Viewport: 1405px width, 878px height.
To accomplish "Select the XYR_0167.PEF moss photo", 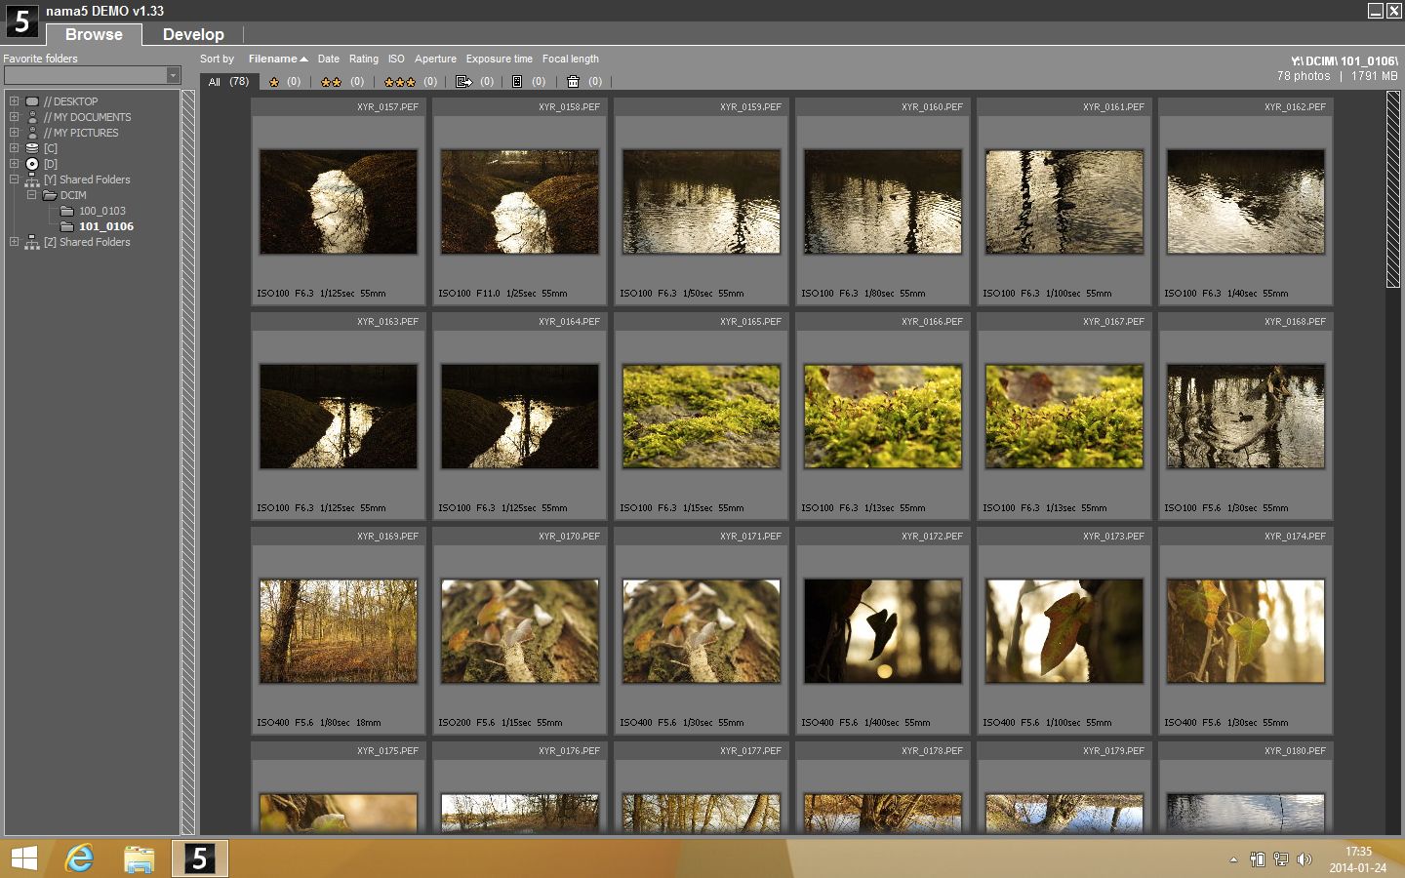I will (x=1064, y=417).
